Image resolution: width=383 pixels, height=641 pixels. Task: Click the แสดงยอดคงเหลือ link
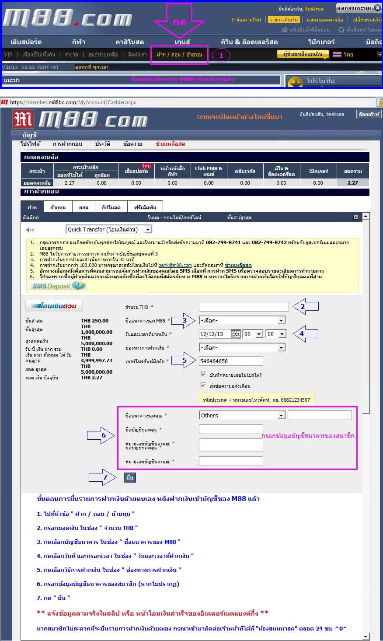325,20
